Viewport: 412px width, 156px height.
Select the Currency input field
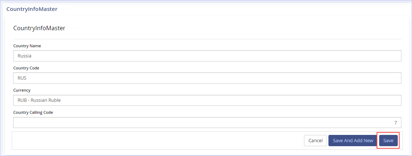point(207,100)
